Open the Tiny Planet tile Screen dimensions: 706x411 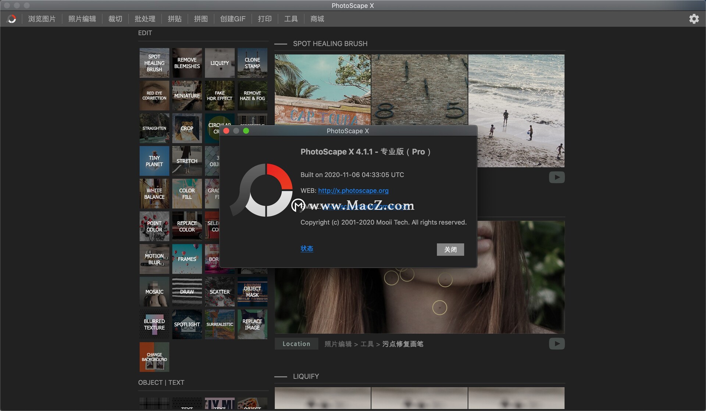tap(154, 161)
